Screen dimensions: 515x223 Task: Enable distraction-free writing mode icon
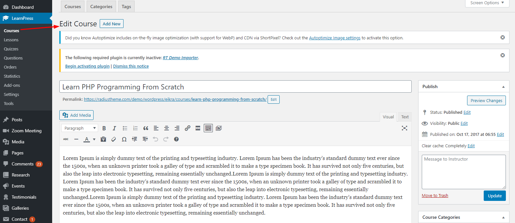[x=405, y=128]
